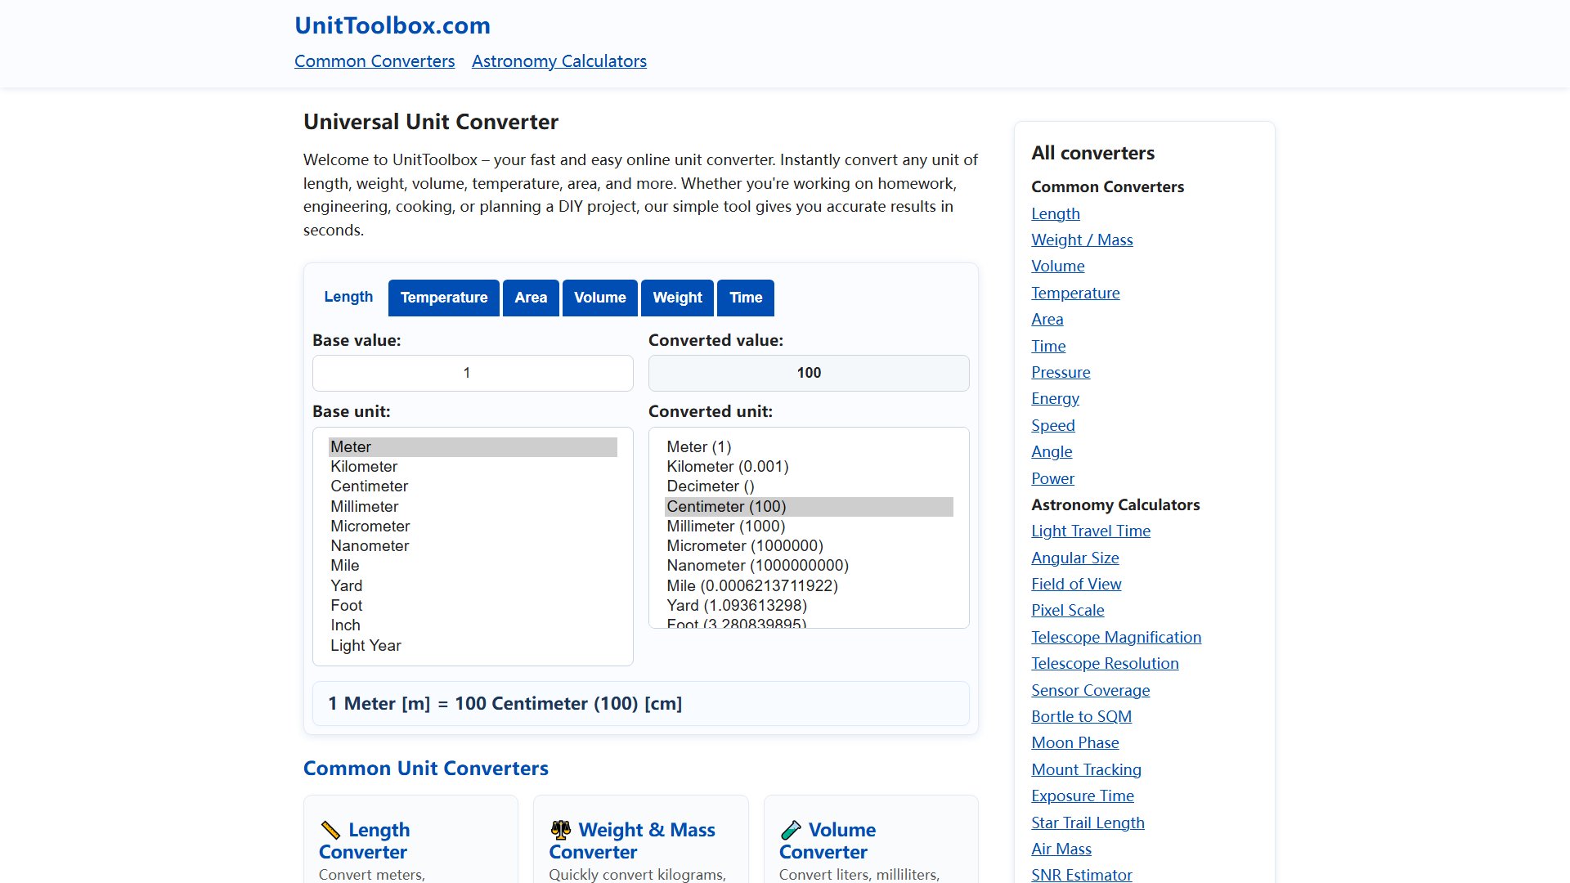This screenshot has width=1570, height=883.
Task: Select Millimeter in the Base unit list
Action: click(473, 507)
